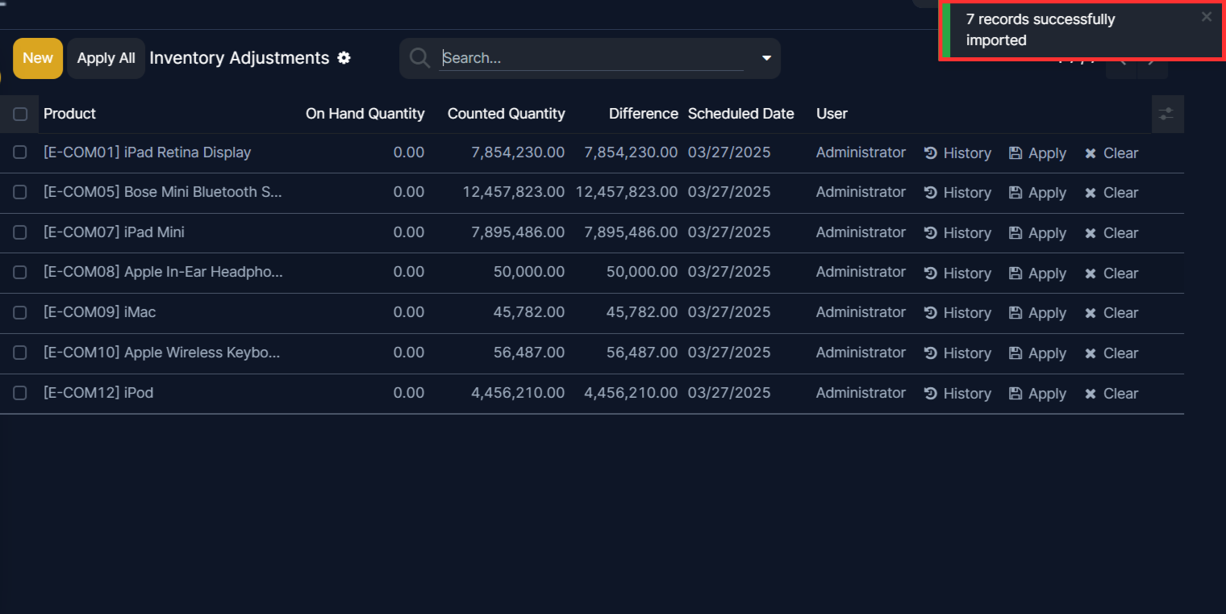This screenshot has height=614, width=1226.
Task: Clear count for iPod
Action: (x=1111, y=394)
